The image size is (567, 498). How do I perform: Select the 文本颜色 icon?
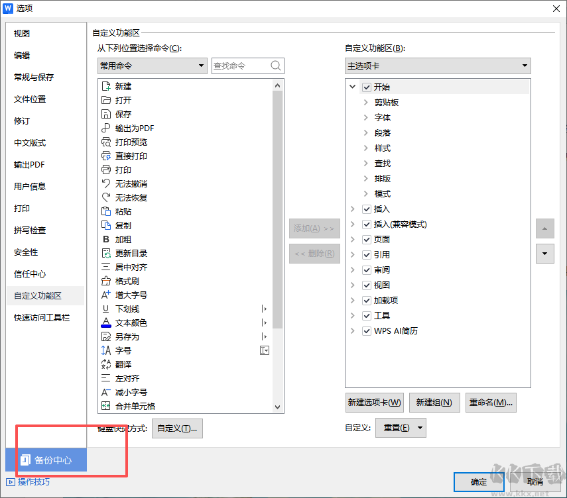coord(106,323)
